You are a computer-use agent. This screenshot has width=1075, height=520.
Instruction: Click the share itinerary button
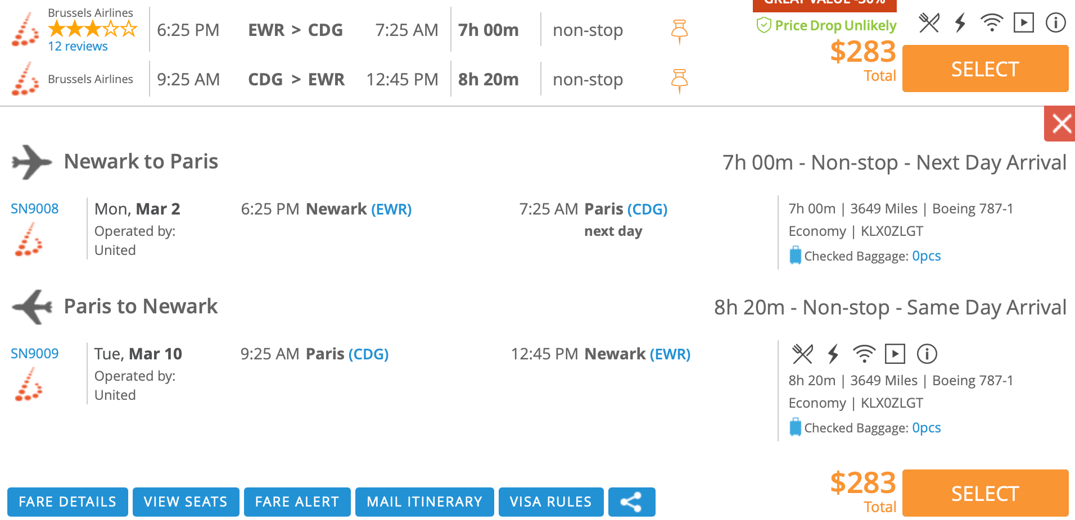(x=631, y=501)
